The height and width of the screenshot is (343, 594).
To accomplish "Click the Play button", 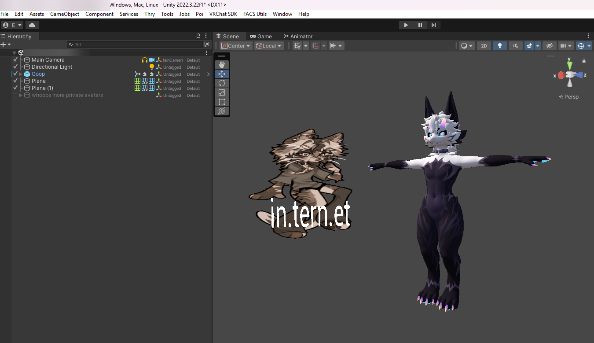I will (x=406, y=25).
